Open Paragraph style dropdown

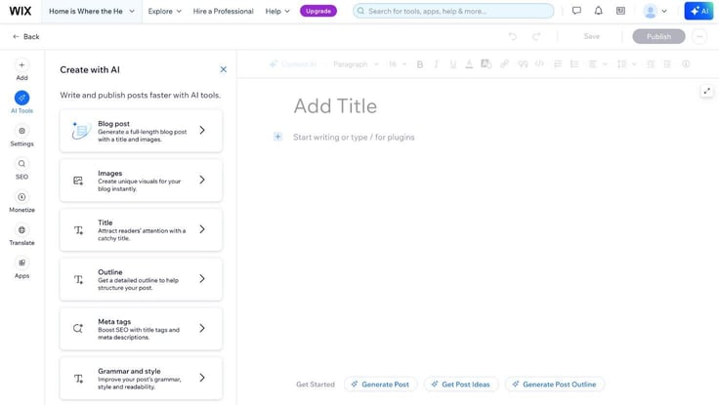click(x=356, y=64)
